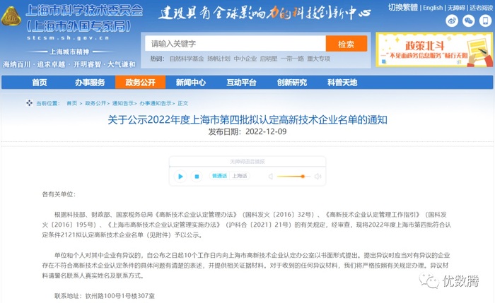This screenshot has width=495, height=303.
Task: Click the golden site emblem logo
Action: coord(11,17)
